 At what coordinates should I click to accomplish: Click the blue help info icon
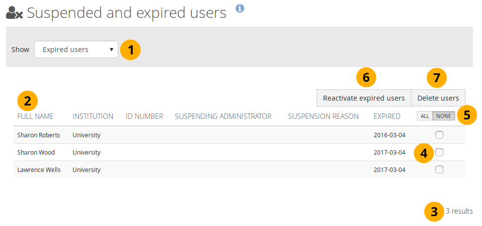[x=240, y=8]
